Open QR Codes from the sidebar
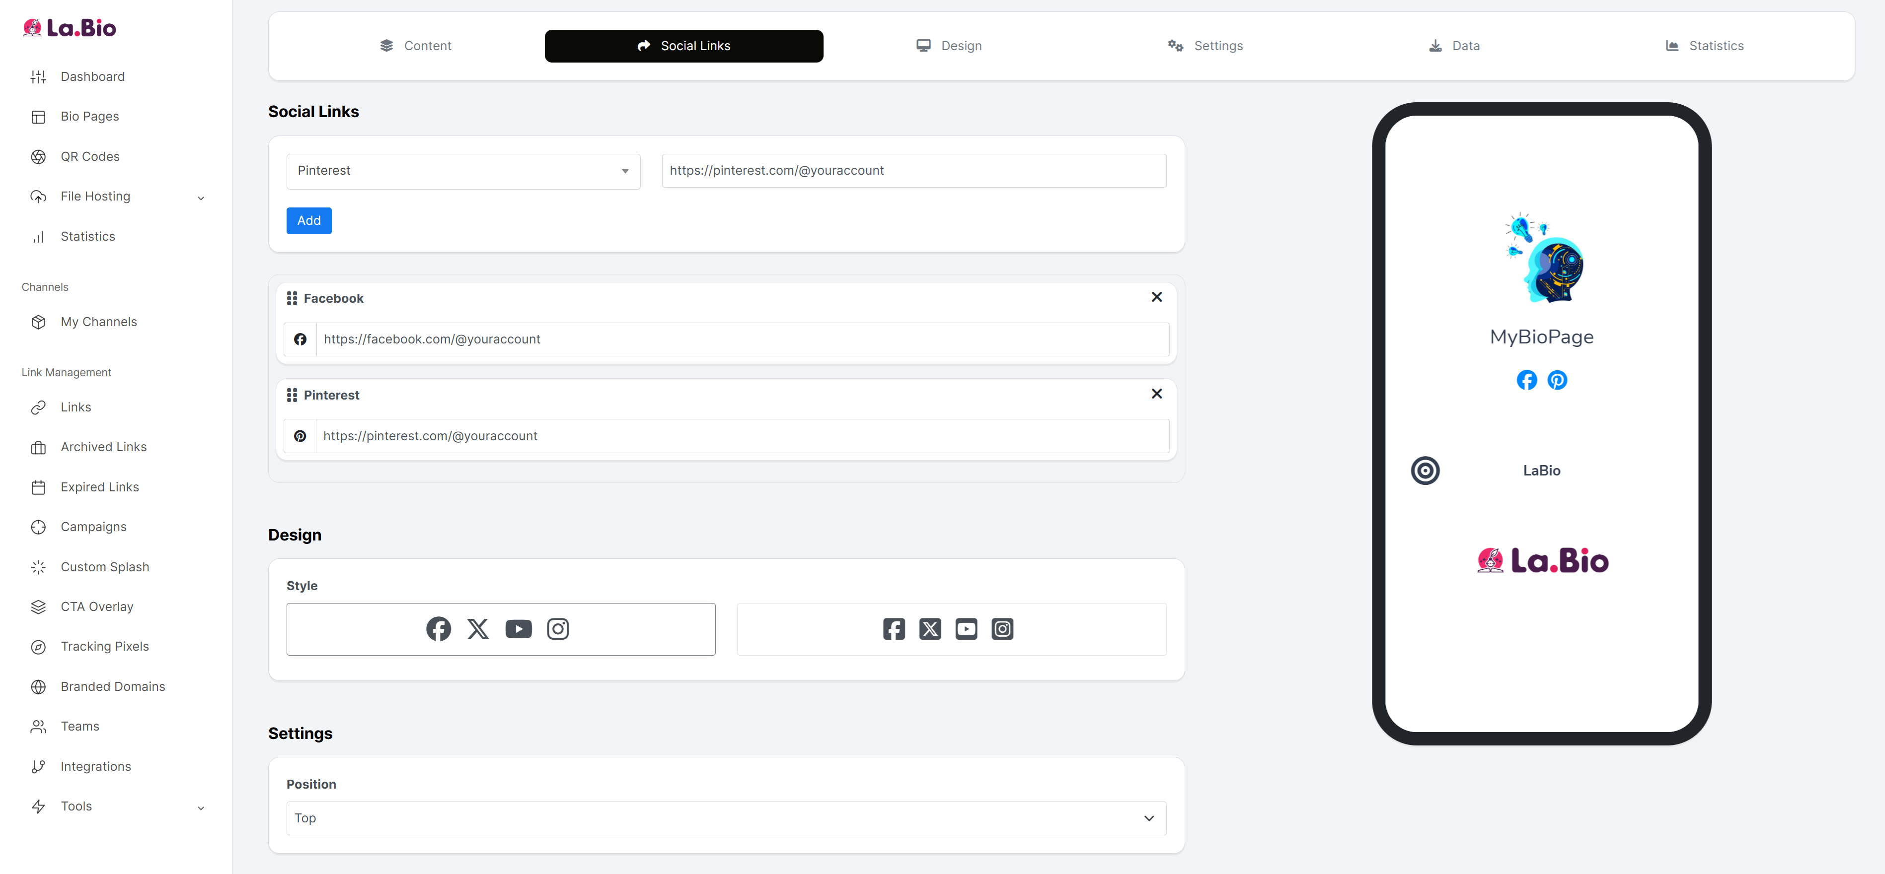 click(89, 156)
